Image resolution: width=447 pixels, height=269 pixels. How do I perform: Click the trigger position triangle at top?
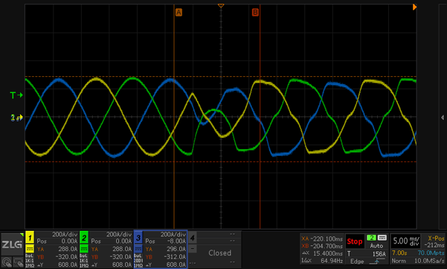pos(221,6)
